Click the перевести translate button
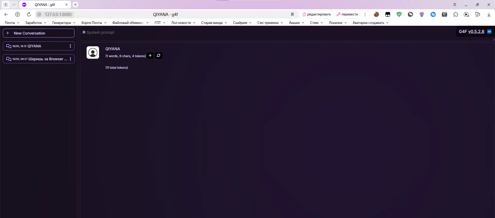The width and height of the screenshot is (495, 218). tap(347, 14)
